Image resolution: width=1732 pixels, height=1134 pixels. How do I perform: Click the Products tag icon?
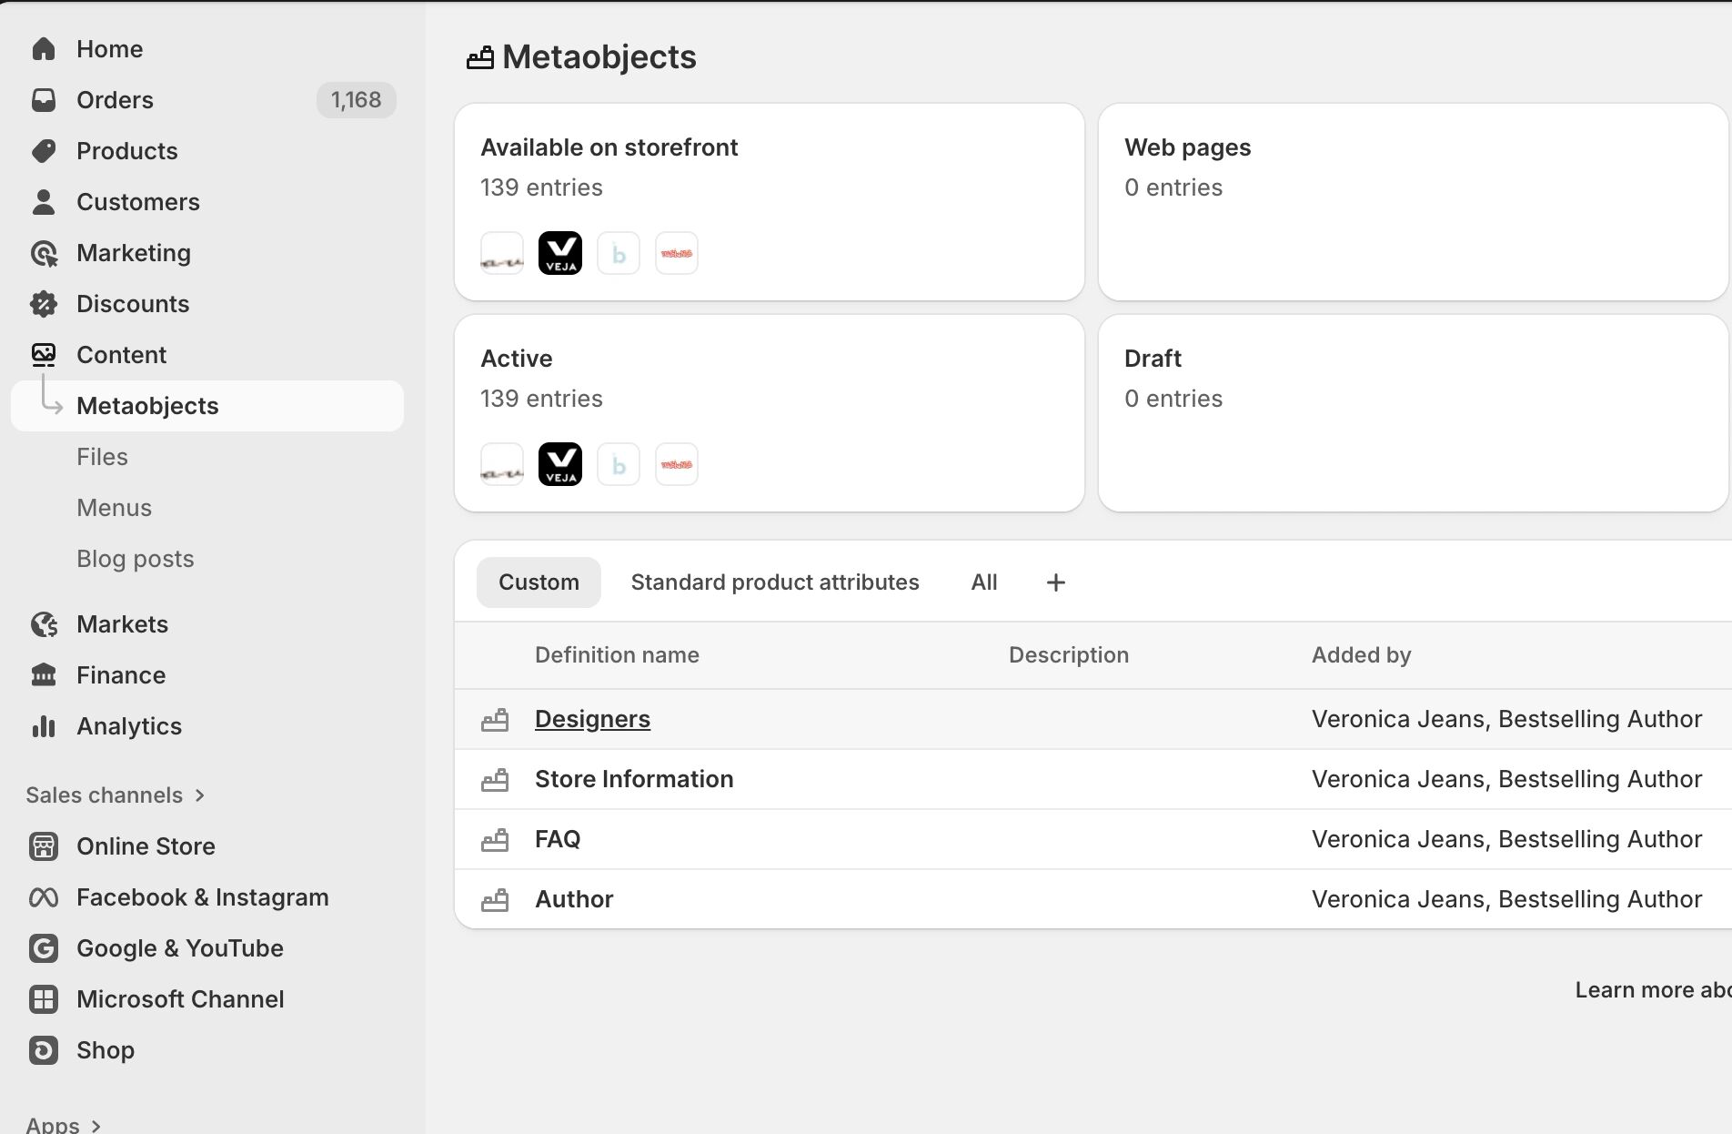coord(44,151)
